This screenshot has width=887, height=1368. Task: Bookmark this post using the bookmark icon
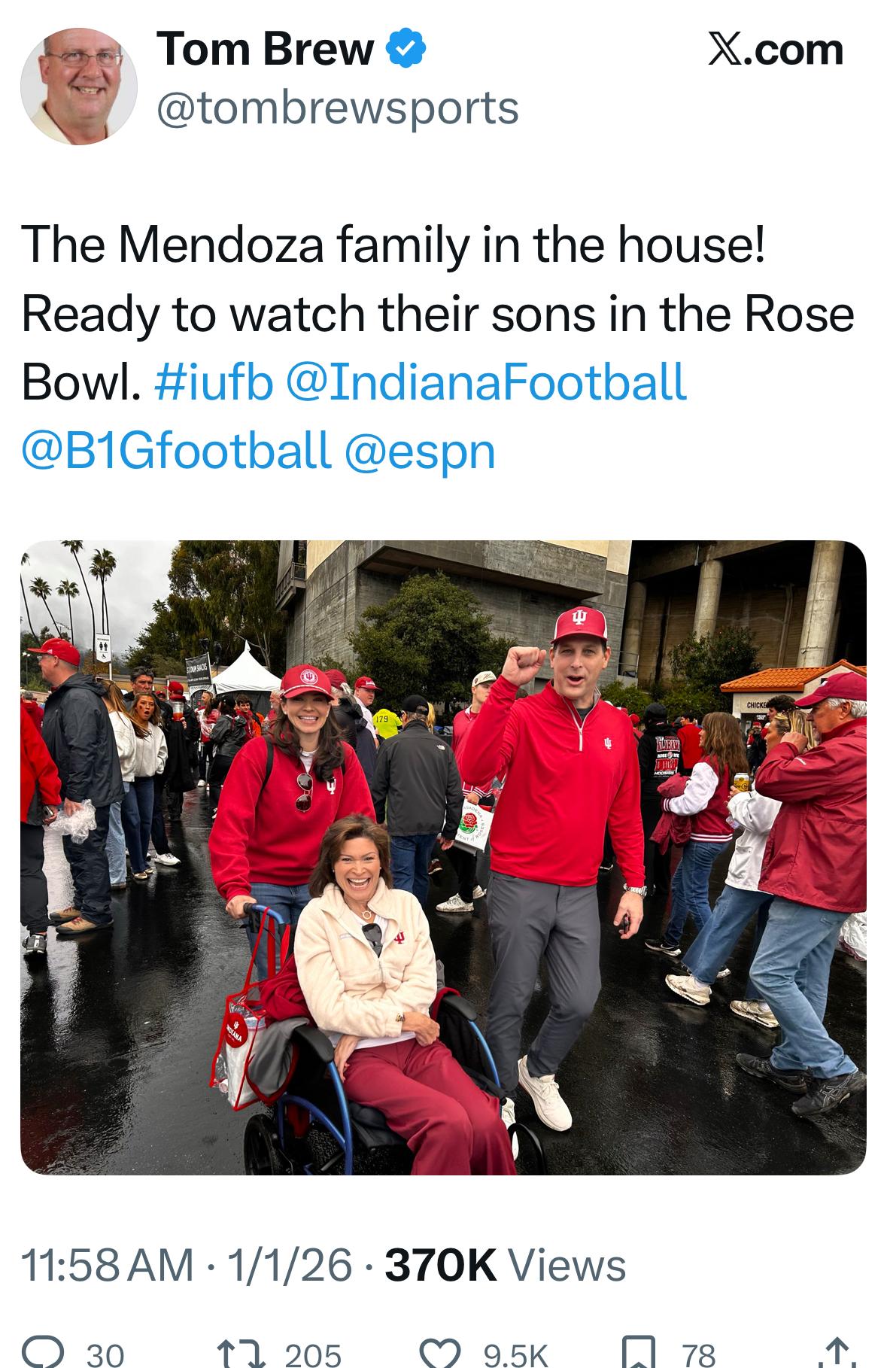(x=639, y=1352)
